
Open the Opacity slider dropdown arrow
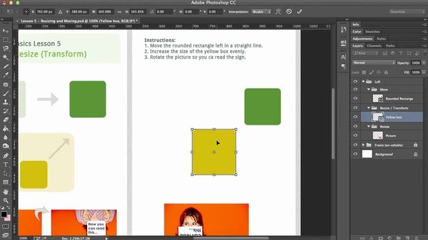click(423, 63)
